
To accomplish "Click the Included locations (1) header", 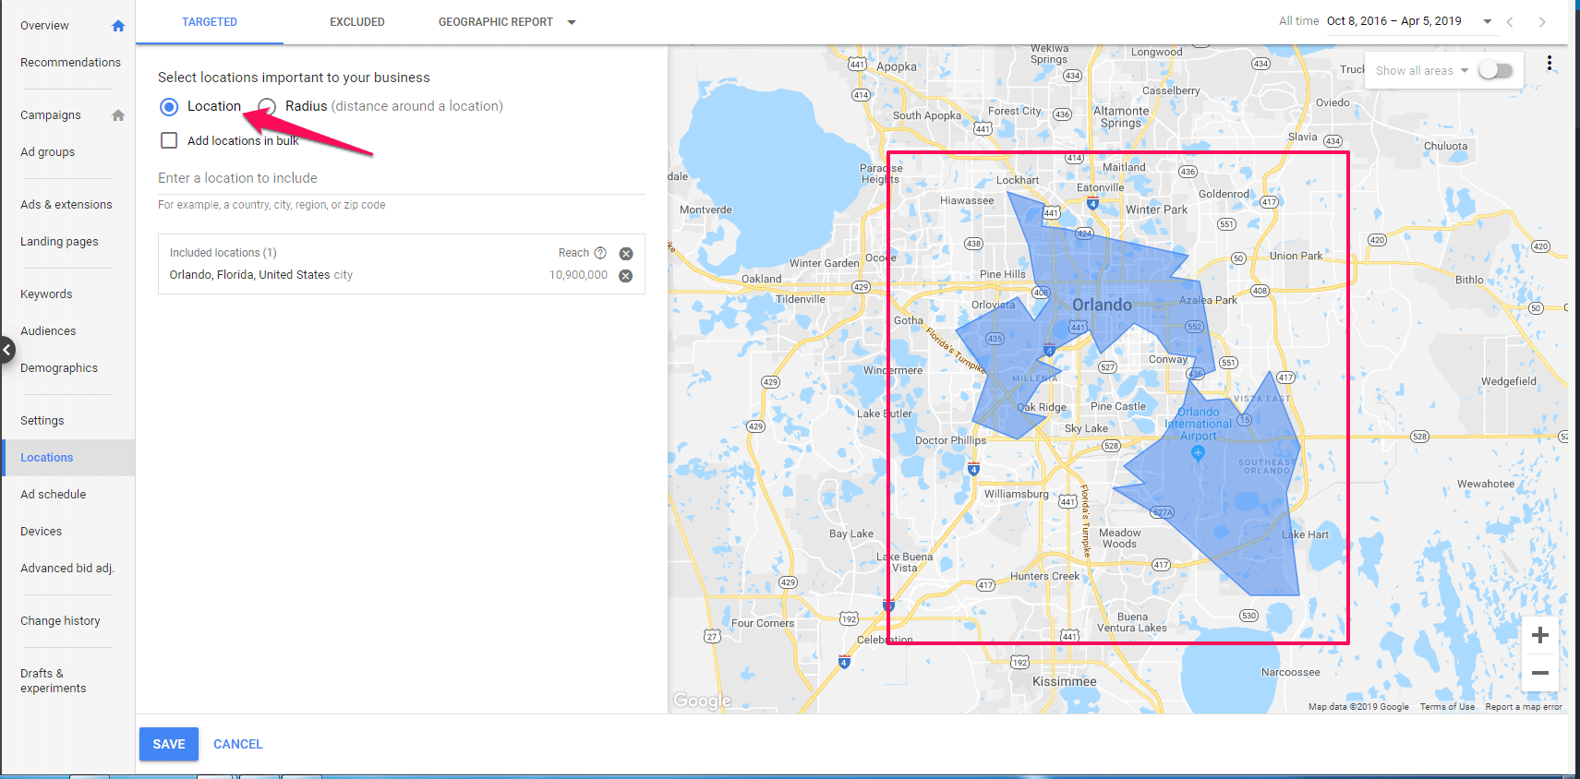I will (x=223, y=253).
